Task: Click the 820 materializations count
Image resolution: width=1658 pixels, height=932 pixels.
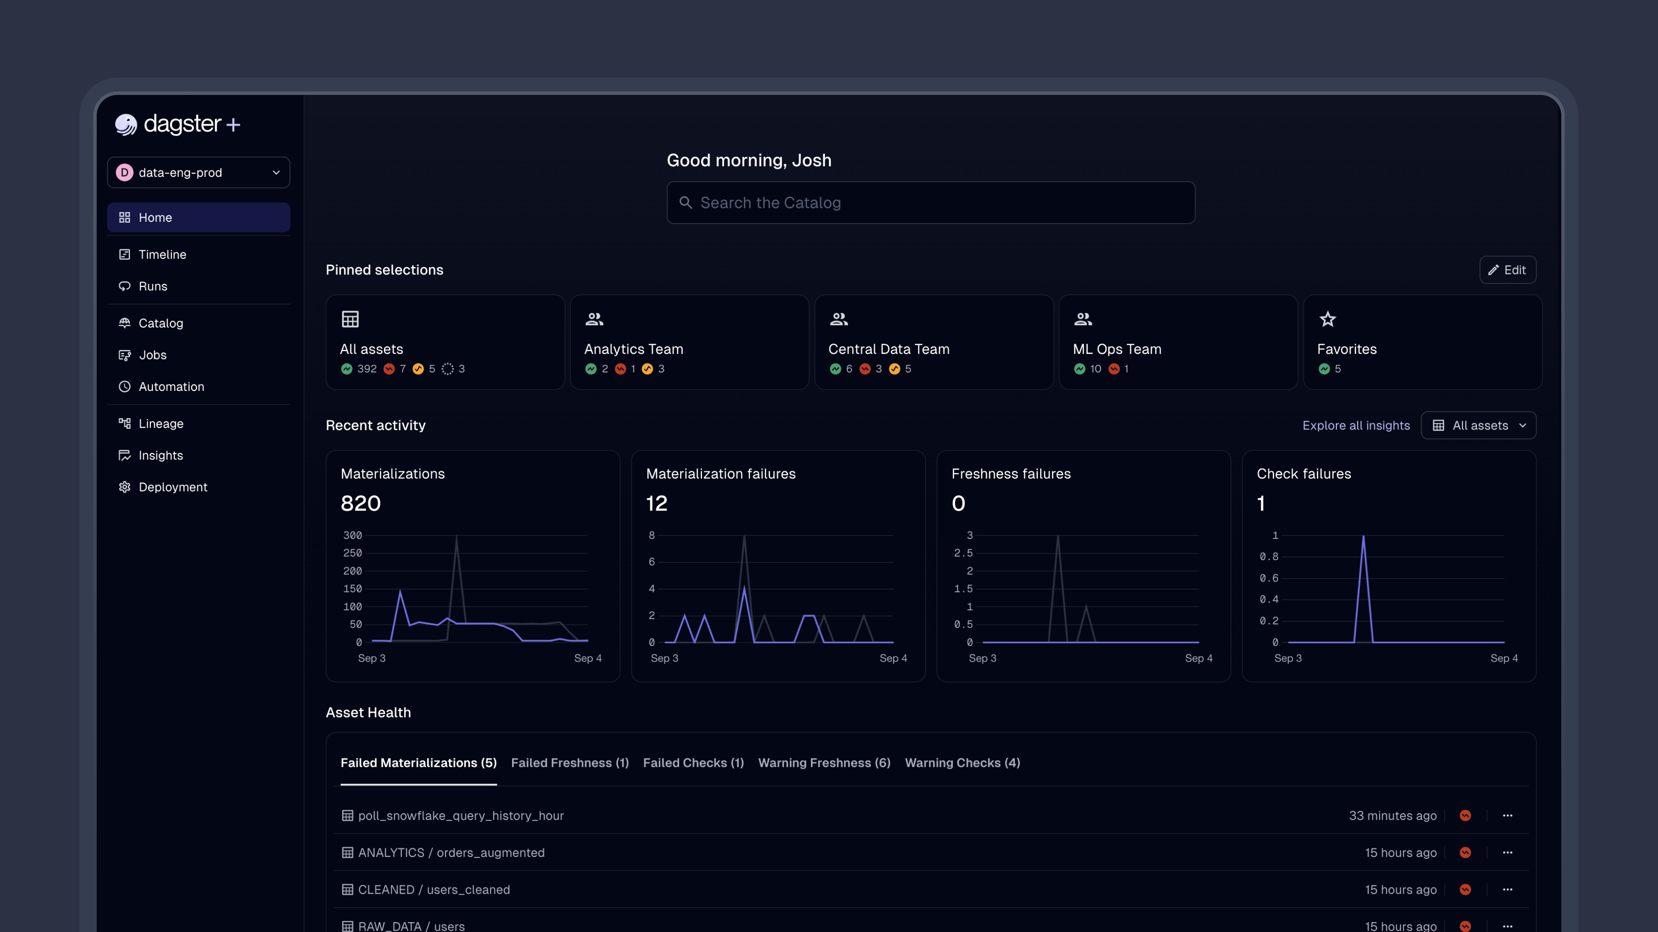Action: pyautogui.click(x=361, y=503)
